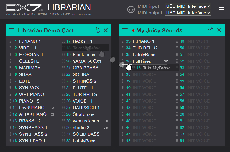This screenshot has width=230, height=152.
Task: Click drag handle of voice 49 INIT VOICE
Action: 177,41
